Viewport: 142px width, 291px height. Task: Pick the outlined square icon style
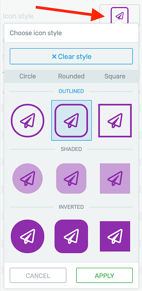click(115, 121)
